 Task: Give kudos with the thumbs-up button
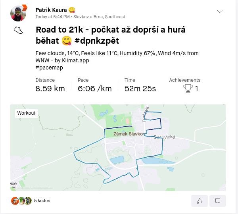pos(199,201)
